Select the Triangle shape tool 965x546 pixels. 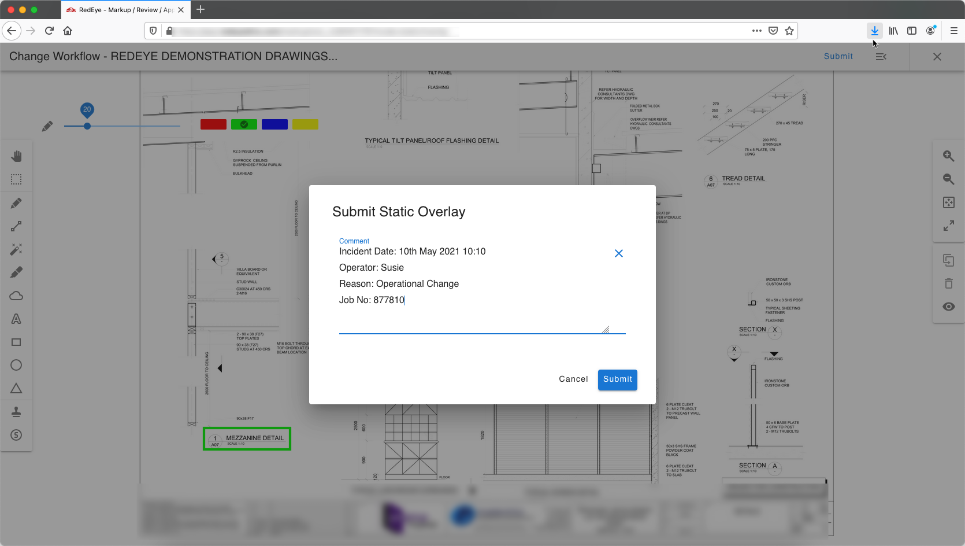tap(16, 388)
